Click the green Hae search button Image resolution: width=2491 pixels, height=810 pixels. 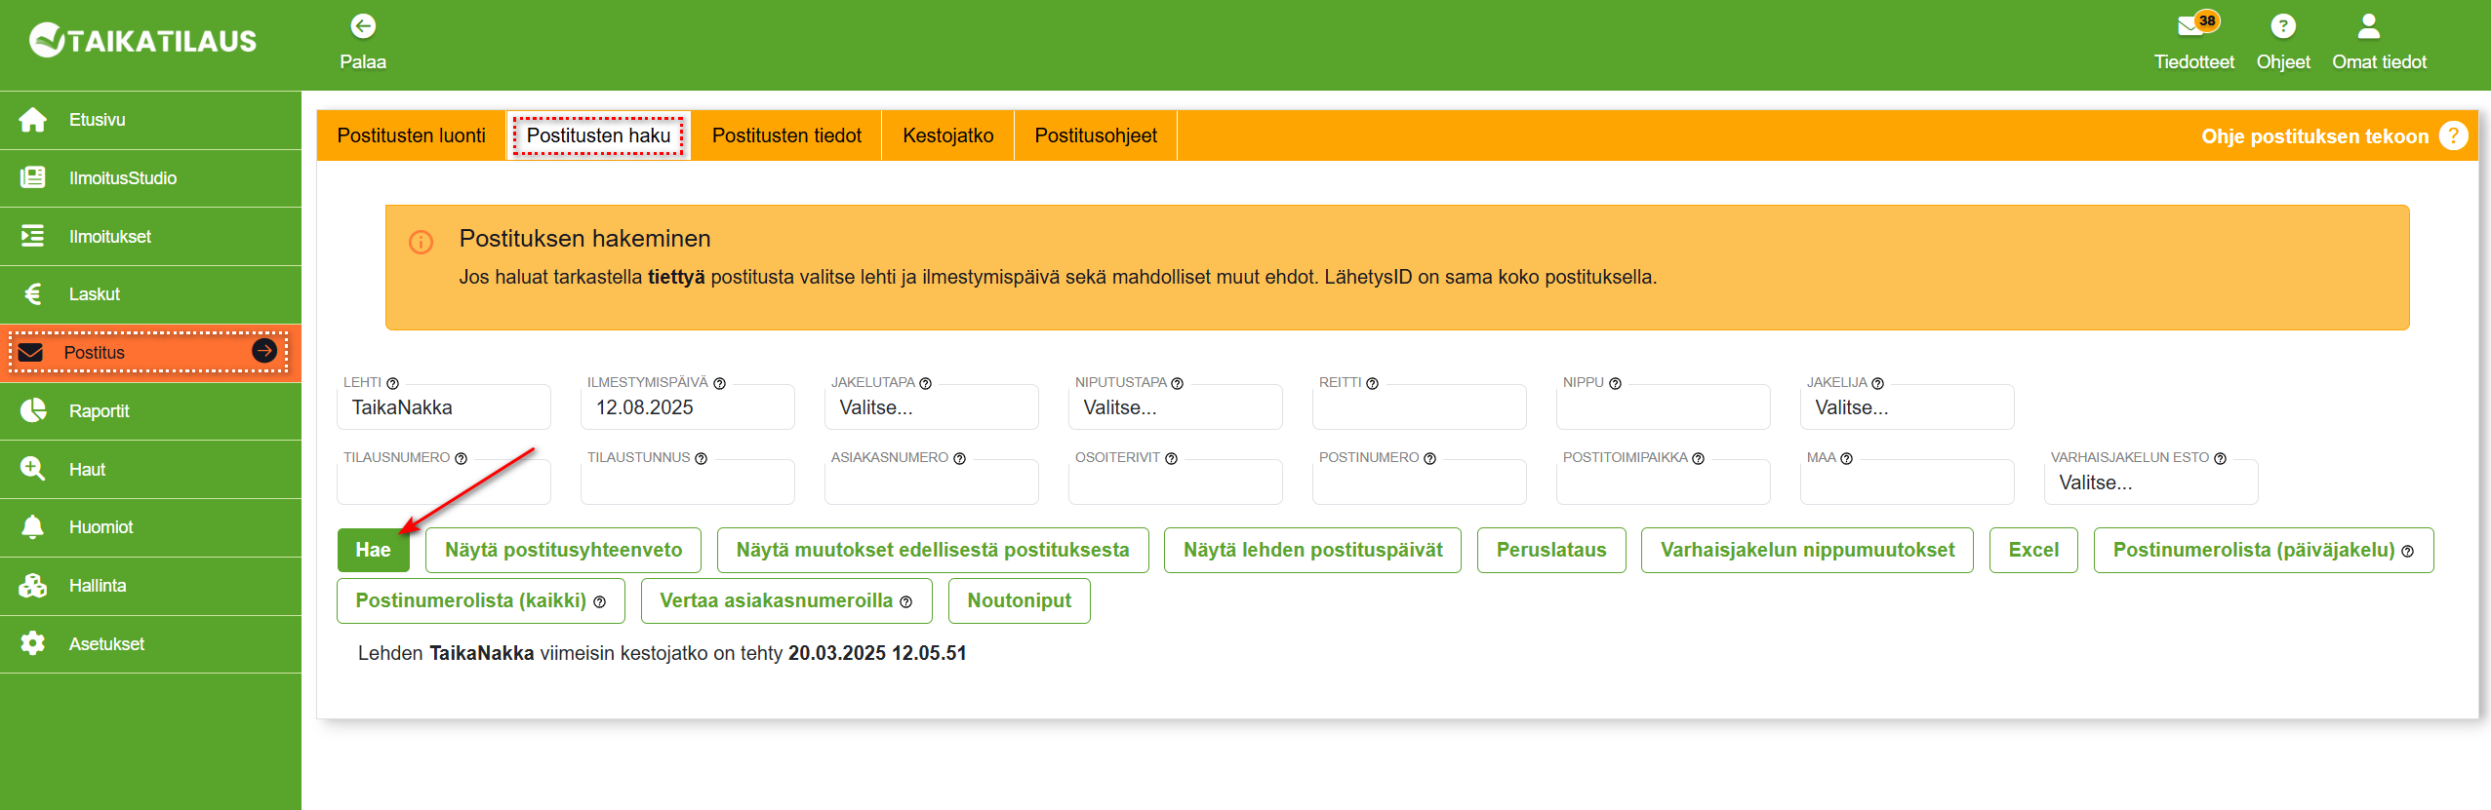pyautogui.click(x=373, y=550)
